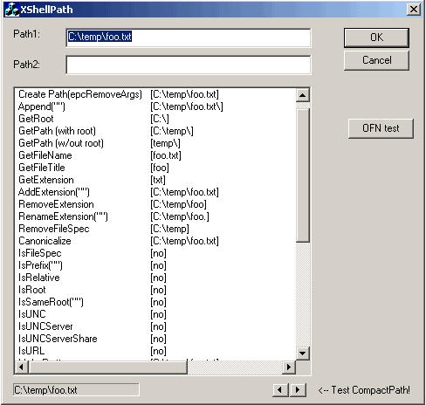Click the compact path display field at bottom
426x405 pixels.
pos(76,390)
